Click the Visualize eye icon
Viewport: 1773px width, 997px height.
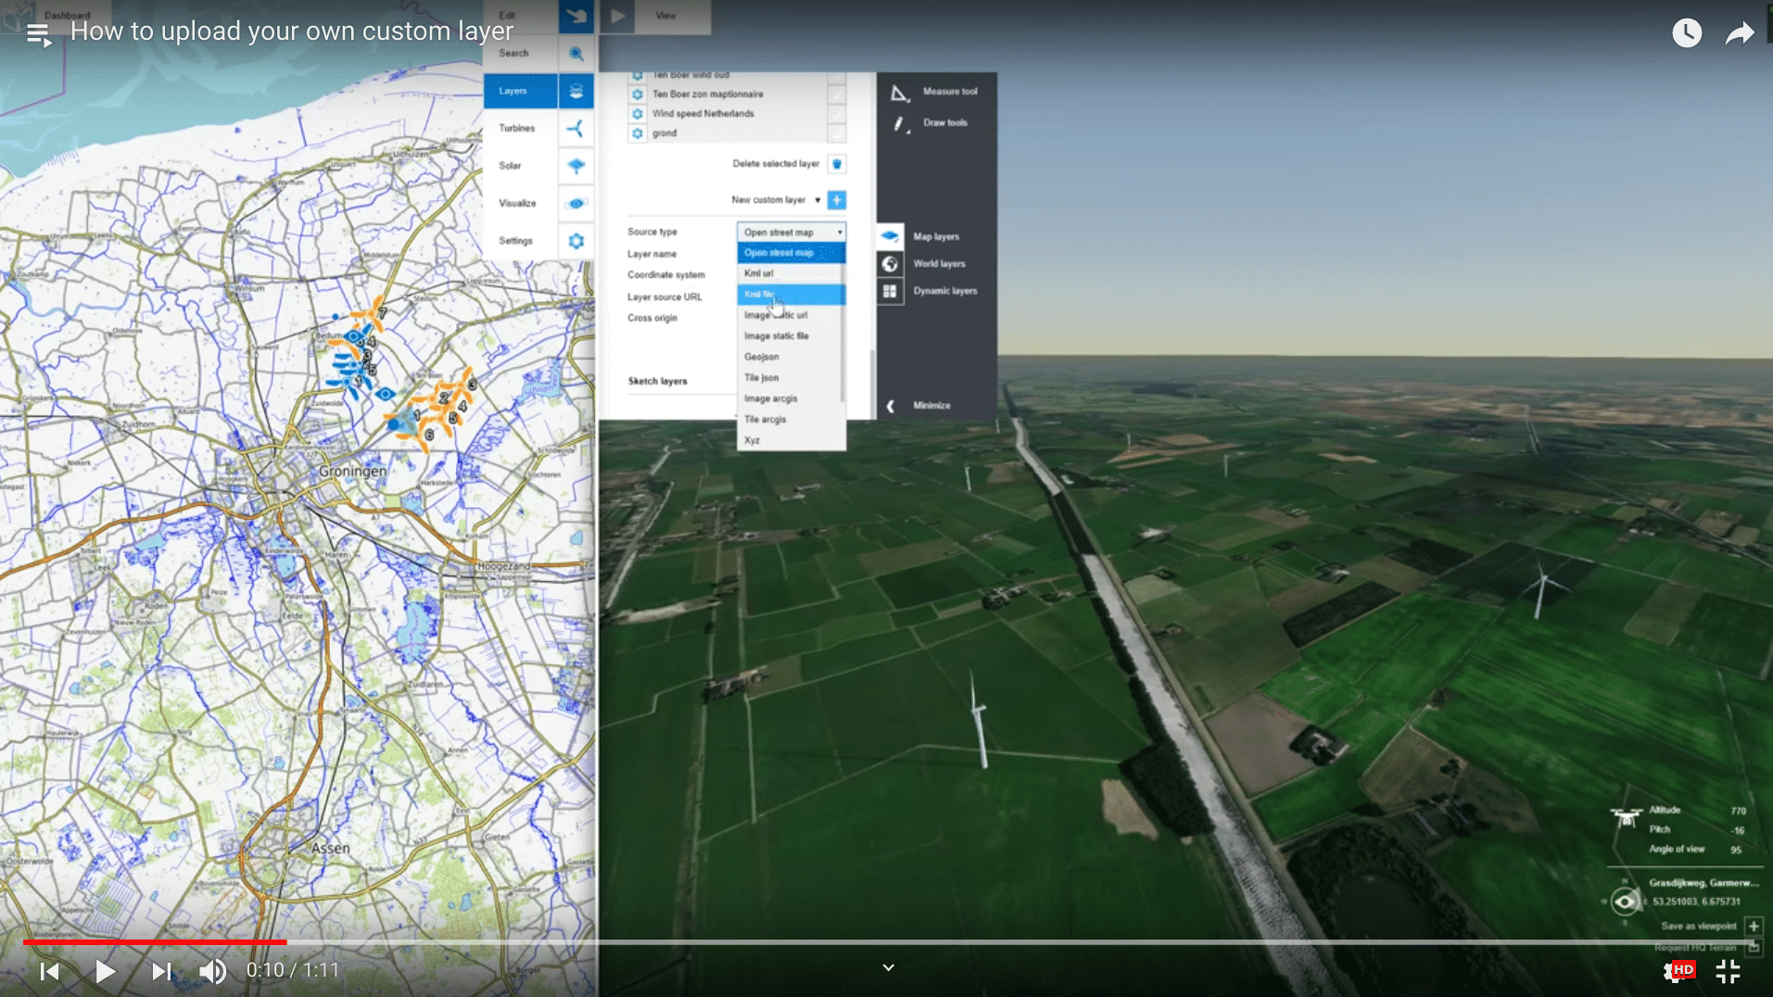[576, 204]
